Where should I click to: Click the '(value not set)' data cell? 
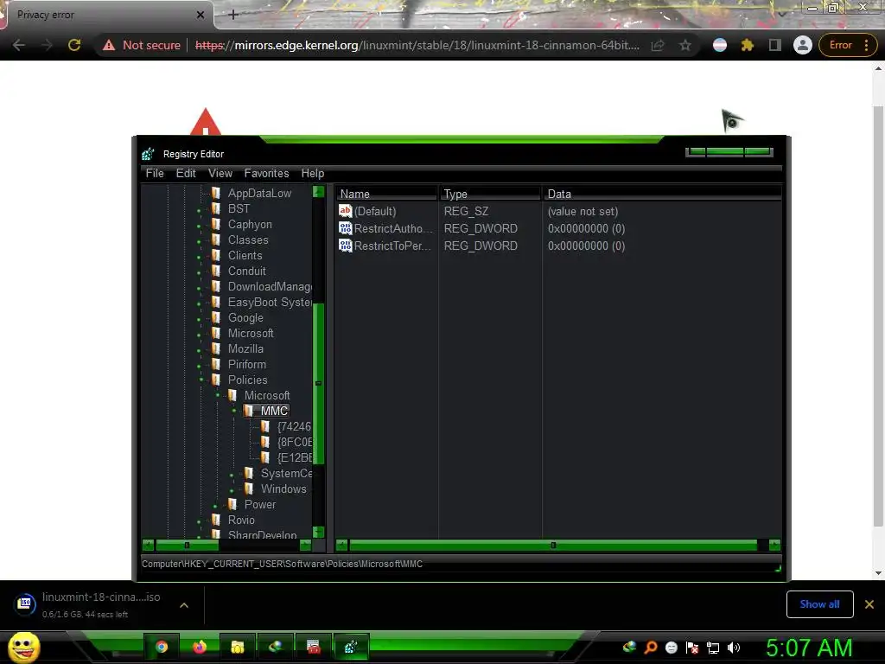[583, 211]
